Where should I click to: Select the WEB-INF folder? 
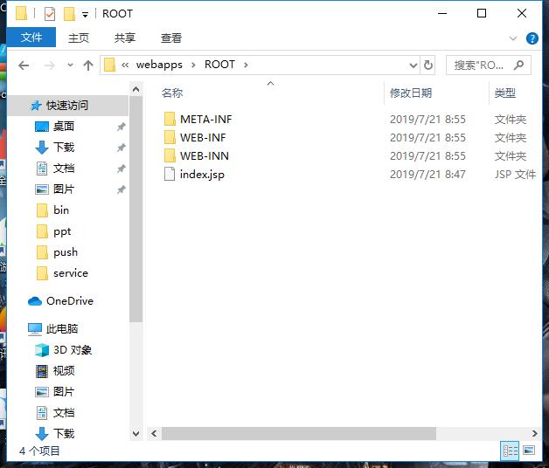pyautogui.click(x=203, y=137)
